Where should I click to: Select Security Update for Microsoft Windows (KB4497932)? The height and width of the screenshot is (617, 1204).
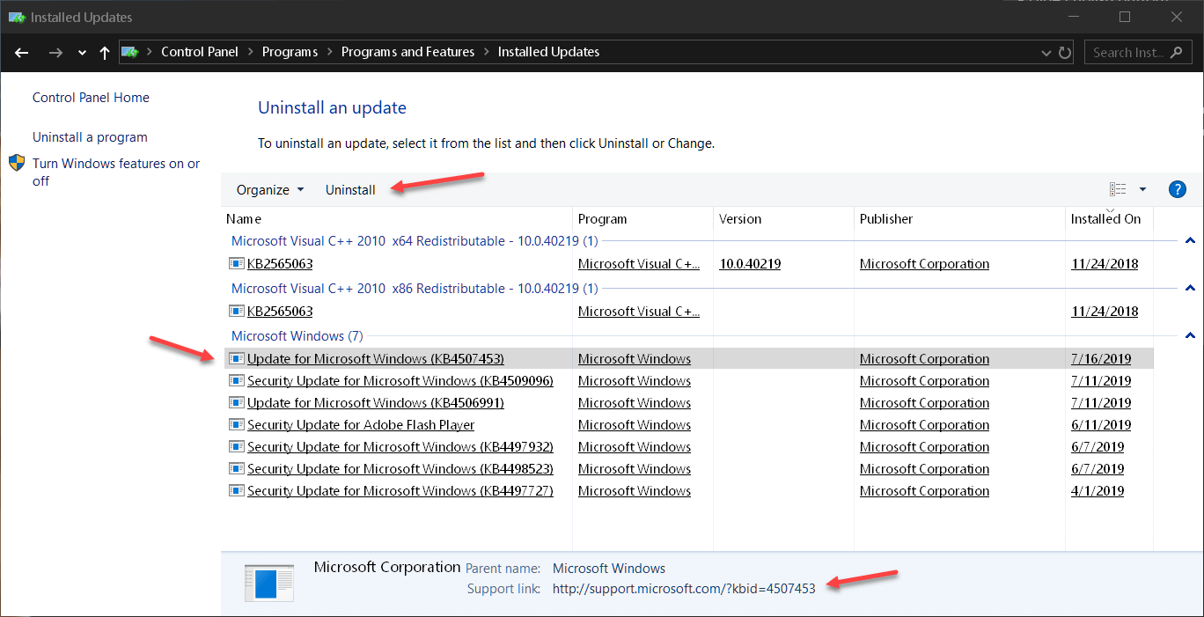400,446
